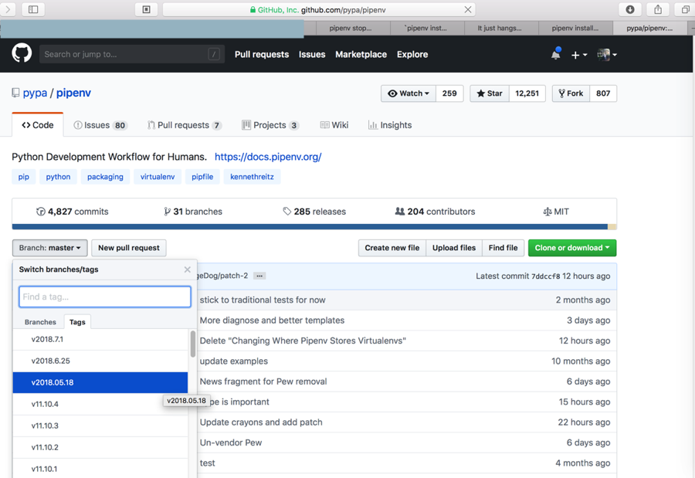This screenshot has height=478, width=695.
Task: Open the plus create-new menu
Action: [x=579, y=55]
